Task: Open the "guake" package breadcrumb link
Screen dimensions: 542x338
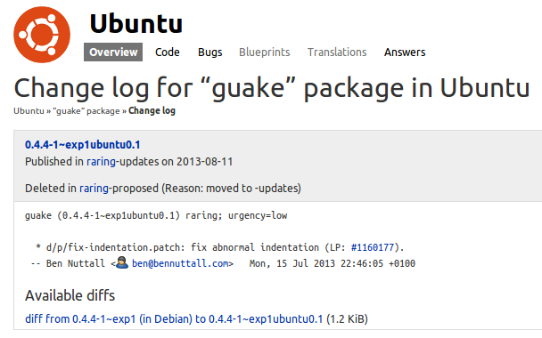Action: [x=86, y=110]
